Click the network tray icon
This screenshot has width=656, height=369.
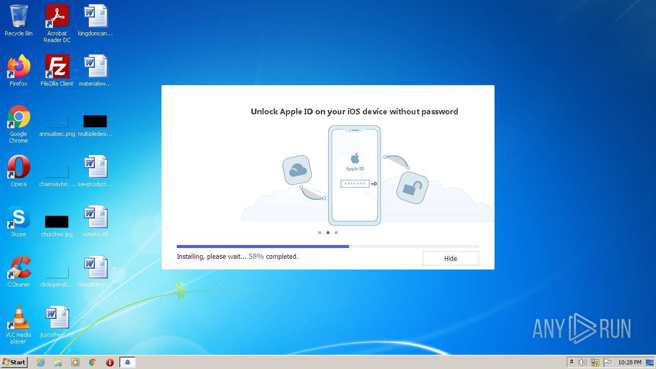595,362
